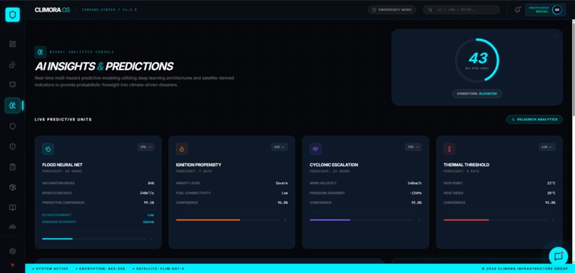Click the Ignition Propensity heading
This screenshot has height=273, width=575.
tap(198, 165)
